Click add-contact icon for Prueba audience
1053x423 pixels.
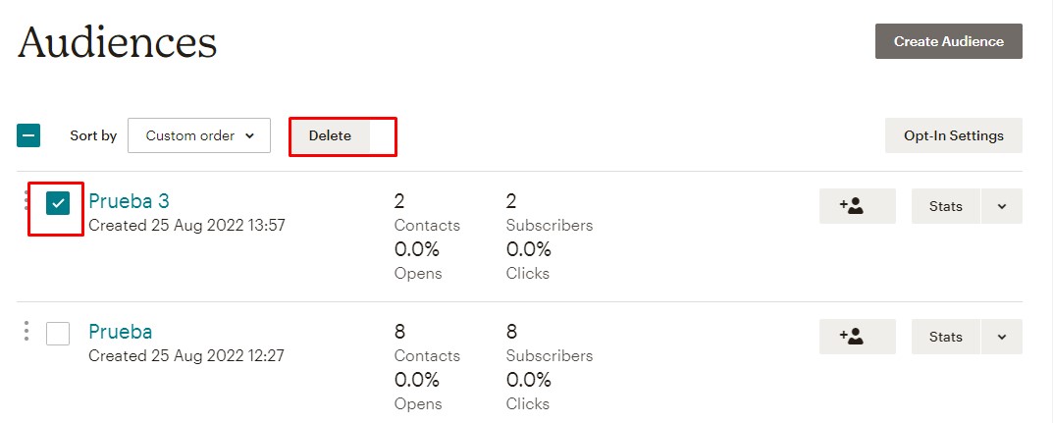click(x=858, y=337)
